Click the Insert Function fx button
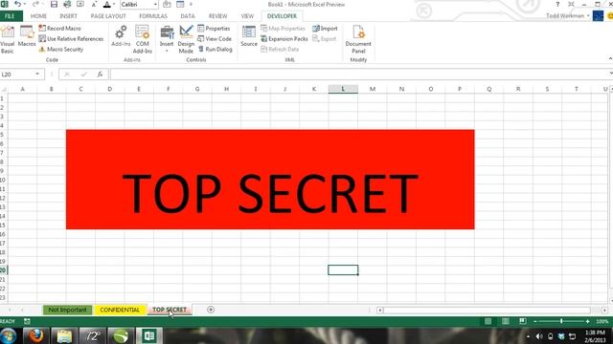613x344 pixels. click(x=100, y=75)
